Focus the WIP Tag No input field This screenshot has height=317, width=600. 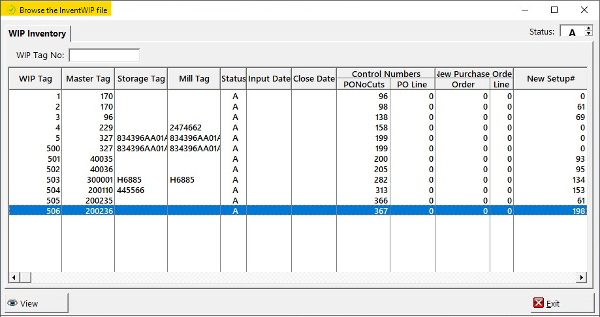click(104, 55)
